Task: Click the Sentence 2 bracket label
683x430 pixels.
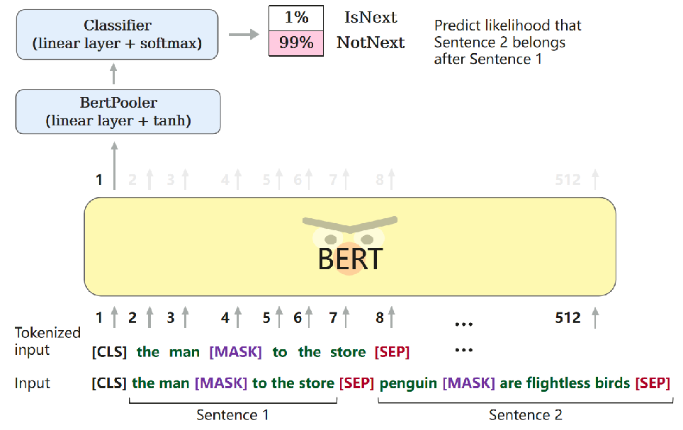Action: (x=525, y=414)
